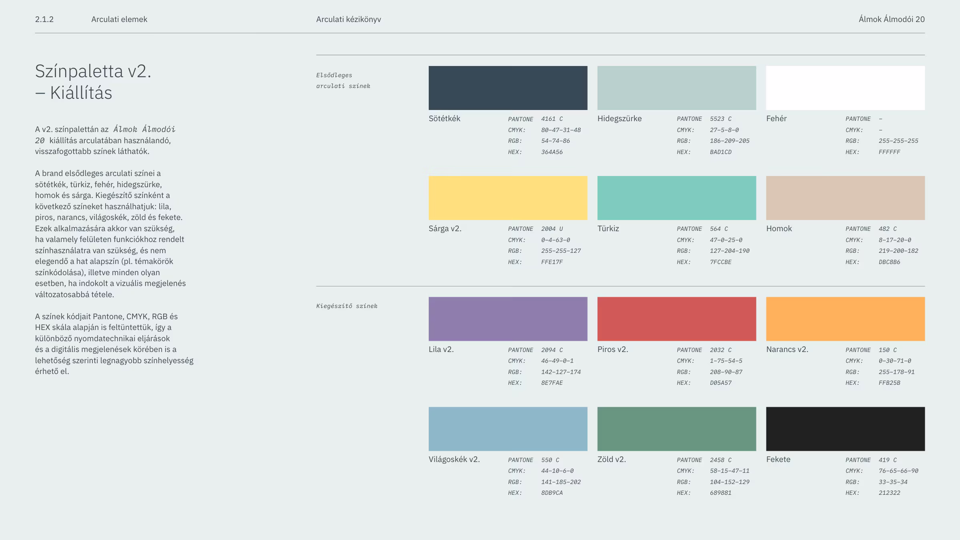960x540 pixels.
Task: Click the purple Lila v2. swatch
Action: [x=508, y=319]
